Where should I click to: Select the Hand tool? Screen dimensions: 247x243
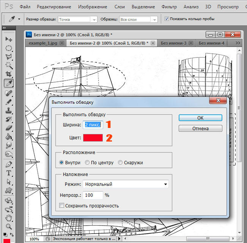pos(8,218)
